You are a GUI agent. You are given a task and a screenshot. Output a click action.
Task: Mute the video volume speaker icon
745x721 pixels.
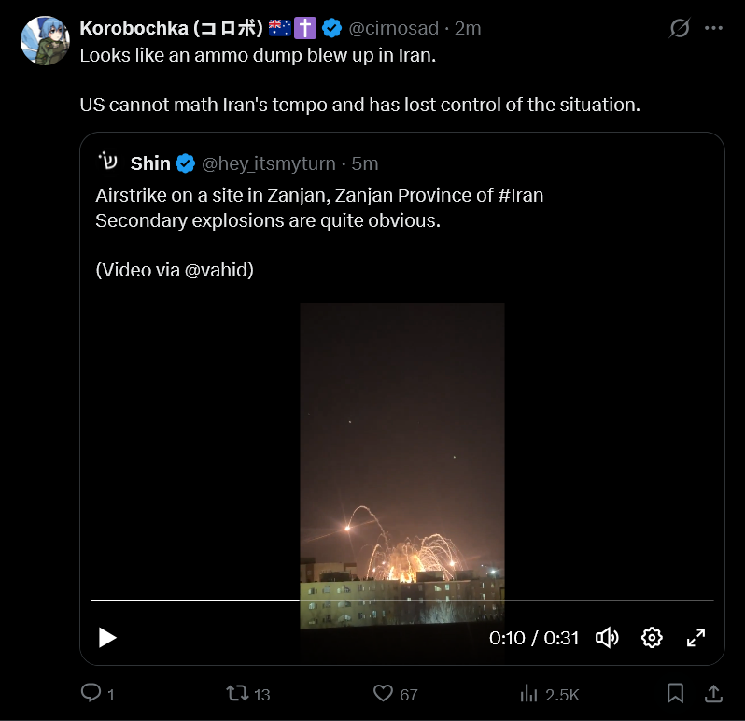(607, 638)
